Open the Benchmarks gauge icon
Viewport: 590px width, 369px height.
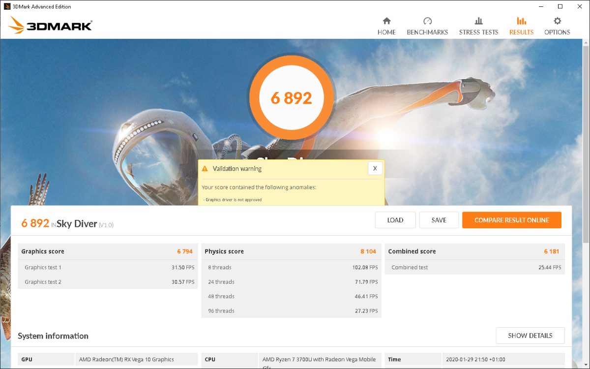427,21
